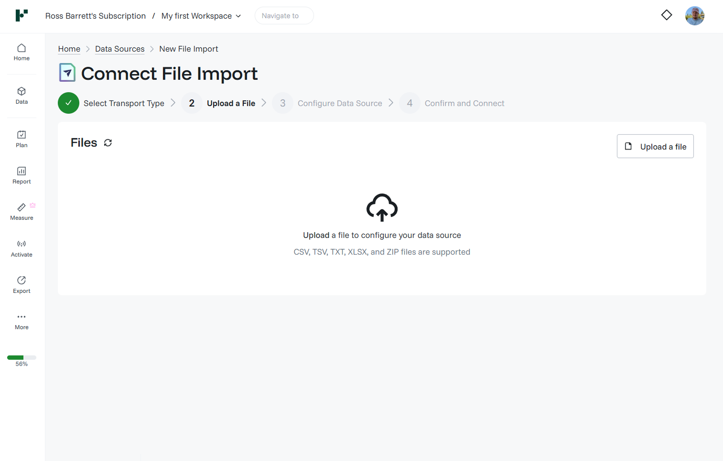723x461 pixels.
Task: Go to Data Sources breadcrumb link
Action: 119,49
